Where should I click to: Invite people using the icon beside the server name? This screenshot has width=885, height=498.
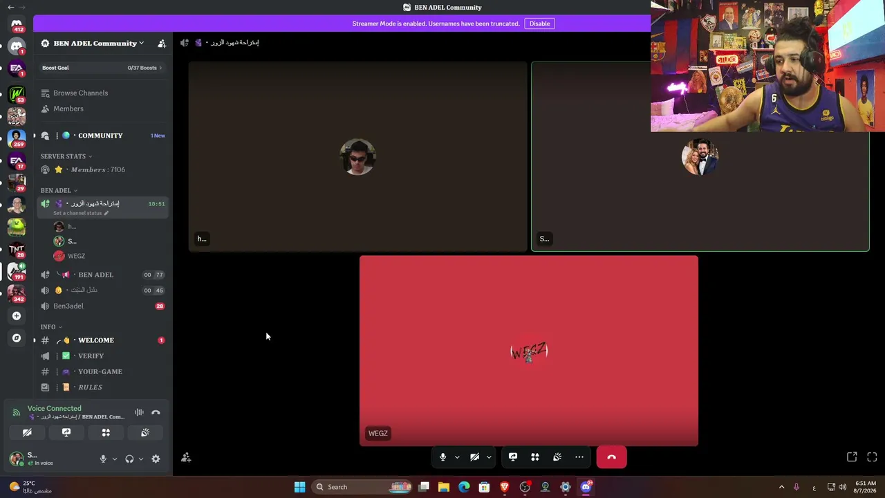(162, 44)
